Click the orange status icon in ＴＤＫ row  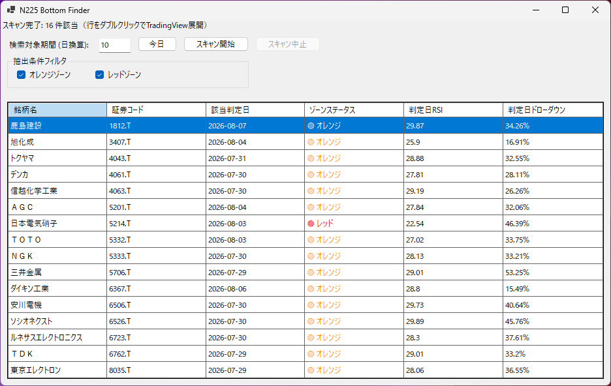(x=311, y=354)
